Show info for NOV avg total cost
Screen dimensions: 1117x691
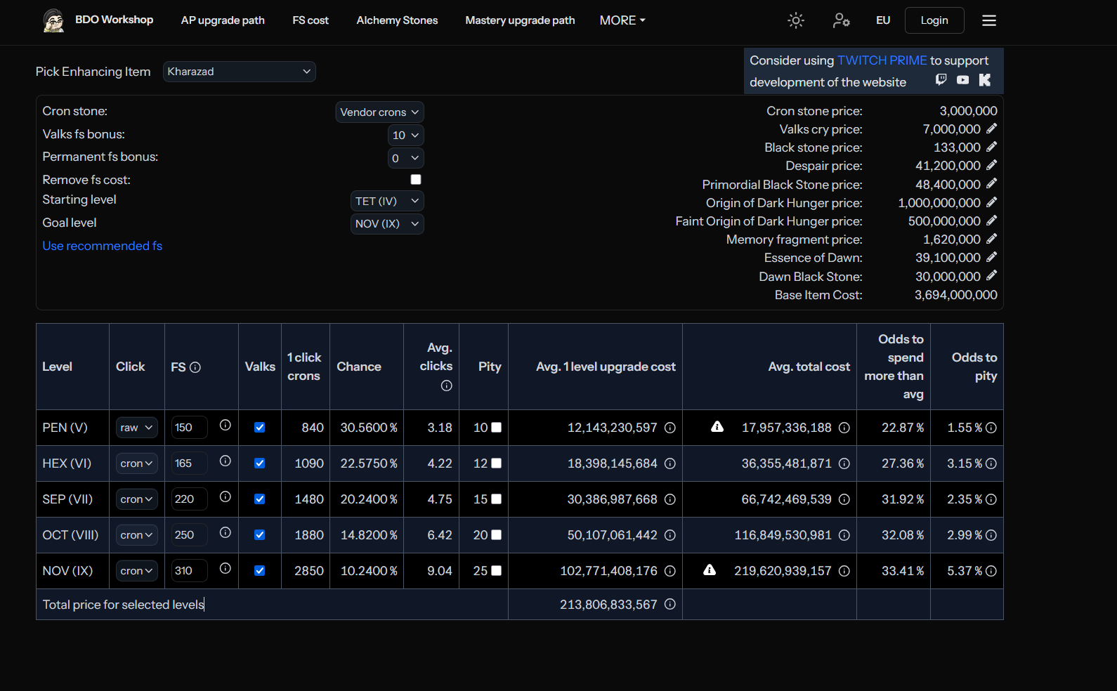point(844,571)
